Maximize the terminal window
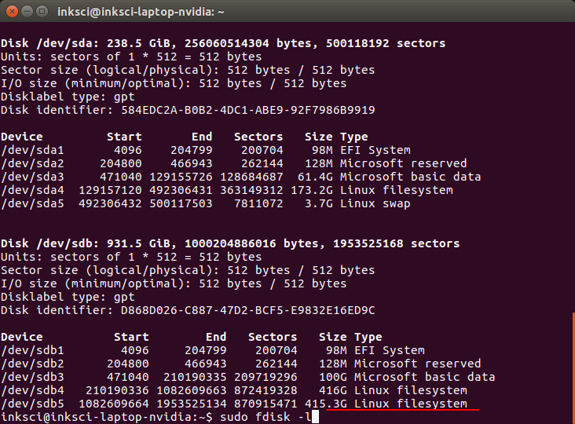Screen dimensions: 575x424 41,12
